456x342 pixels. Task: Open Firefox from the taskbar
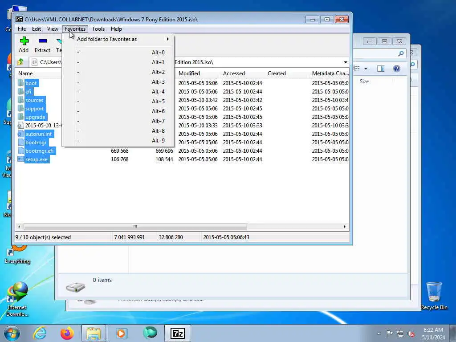tap(67, 333)
